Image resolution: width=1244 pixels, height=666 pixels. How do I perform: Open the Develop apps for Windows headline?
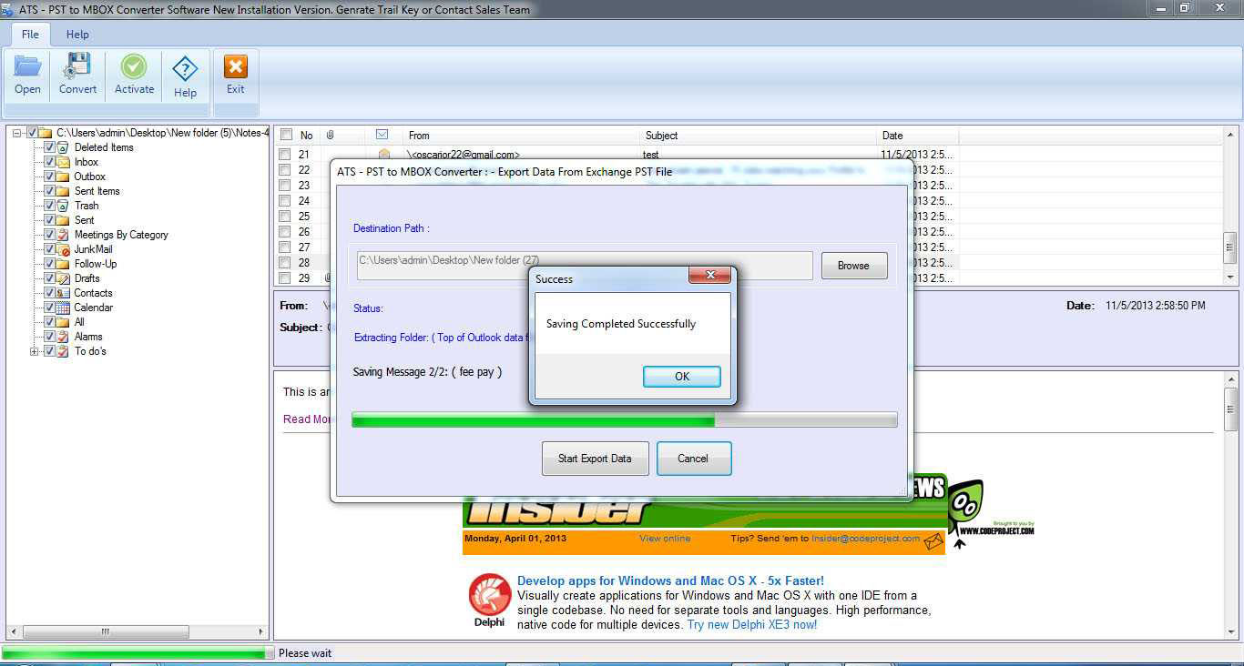(670, 580)
